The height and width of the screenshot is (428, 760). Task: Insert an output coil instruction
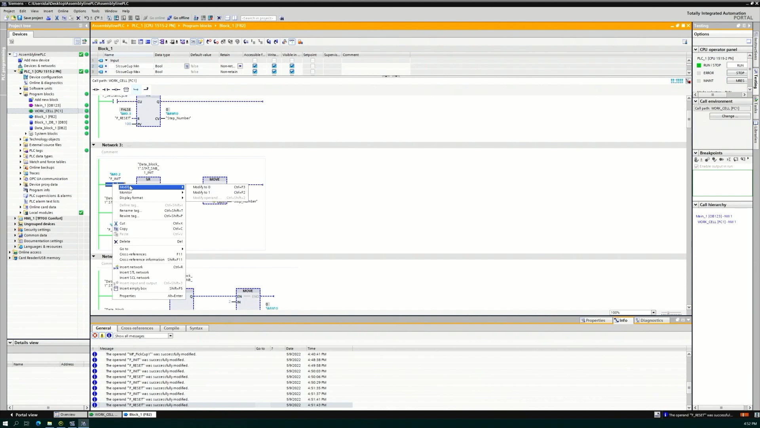click(x=116, y=90)
